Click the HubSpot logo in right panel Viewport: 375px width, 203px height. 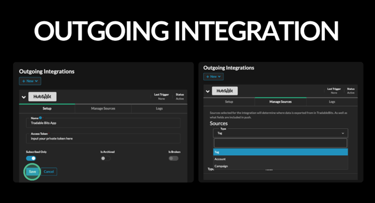225,91
